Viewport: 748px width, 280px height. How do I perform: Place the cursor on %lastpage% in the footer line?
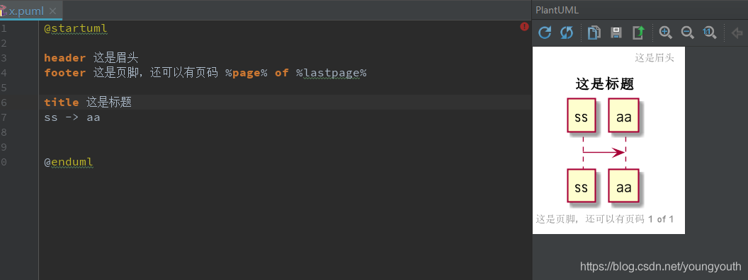[x=331, y=73]
